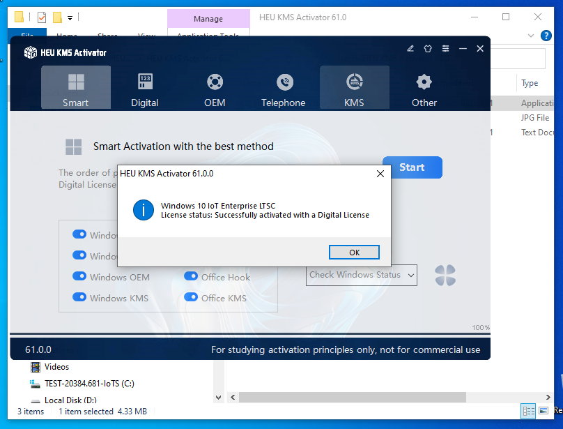Click the shirt skin icon in activator title bar
The image size is (563, 429).
pos(428,49)
